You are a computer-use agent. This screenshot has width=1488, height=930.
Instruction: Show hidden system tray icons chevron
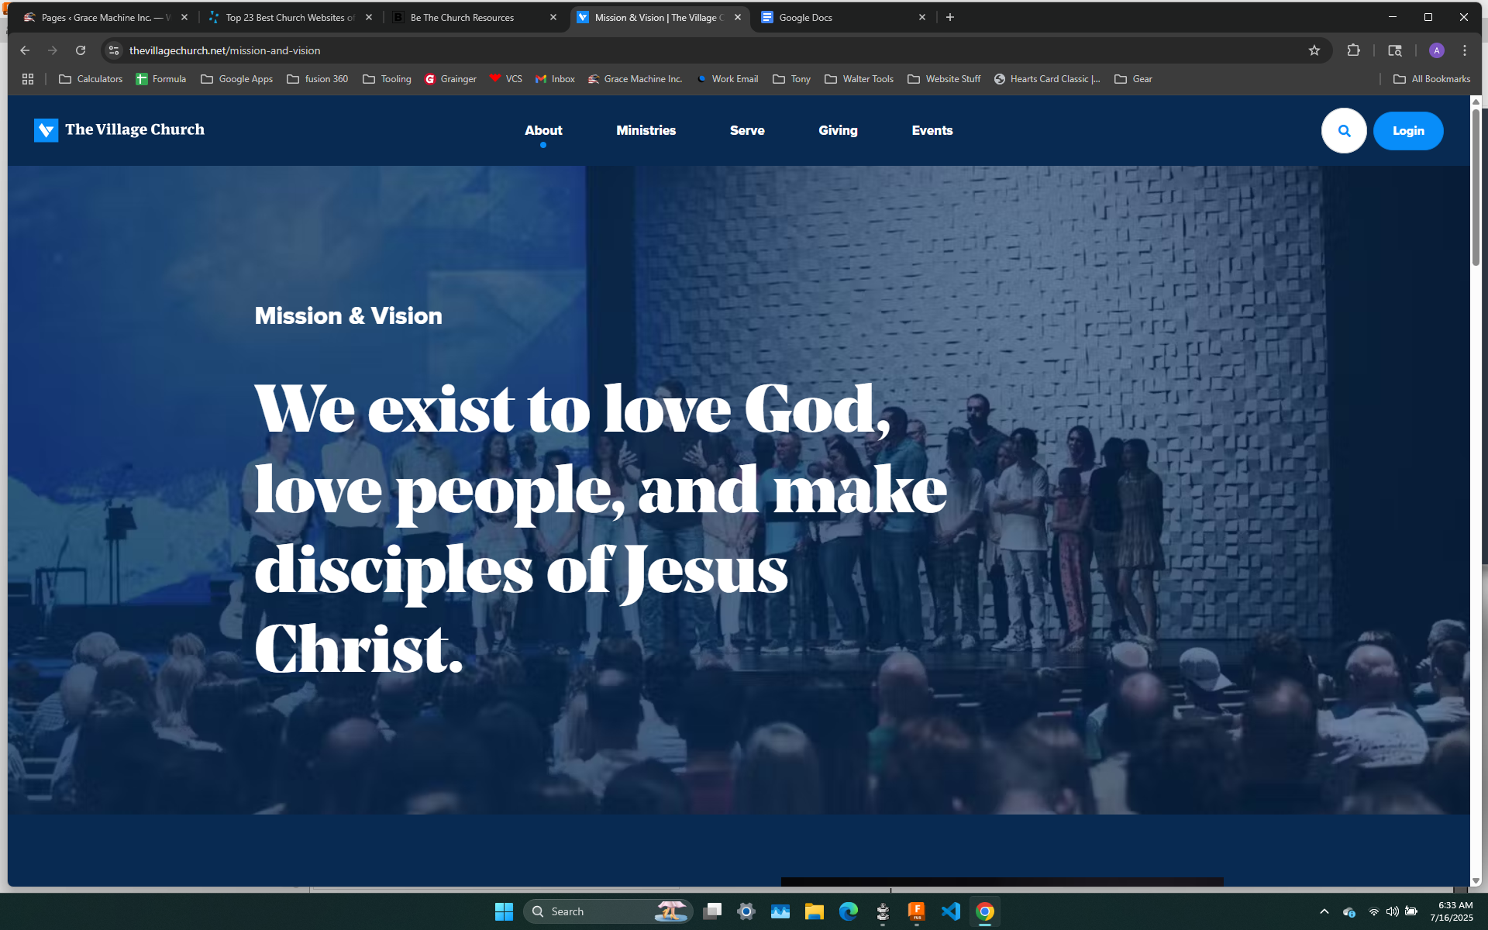click(1324, 911)
